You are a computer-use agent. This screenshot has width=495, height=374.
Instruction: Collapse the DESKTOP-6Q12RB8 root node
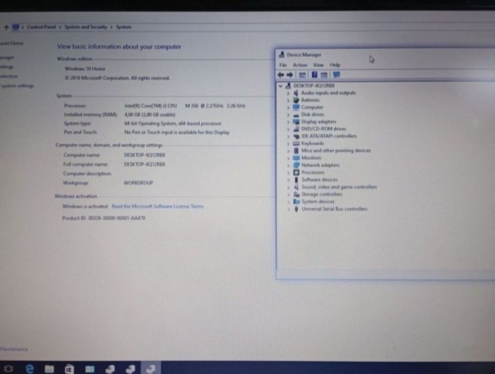(x=280, y=85)
